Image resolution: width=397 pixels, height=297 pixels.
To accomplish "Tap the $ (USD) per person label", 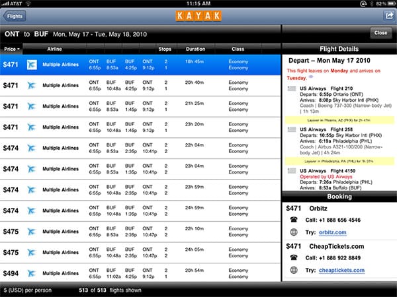I will click(x=27, y=290).
